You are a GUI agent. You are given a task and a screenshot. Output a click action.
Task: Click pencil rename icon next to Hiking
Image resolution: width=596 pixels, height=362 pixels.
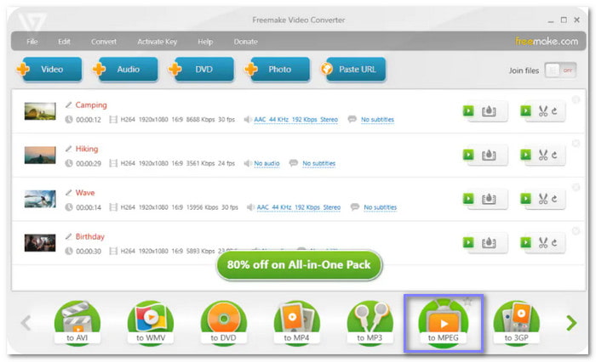tap(69, 148)
